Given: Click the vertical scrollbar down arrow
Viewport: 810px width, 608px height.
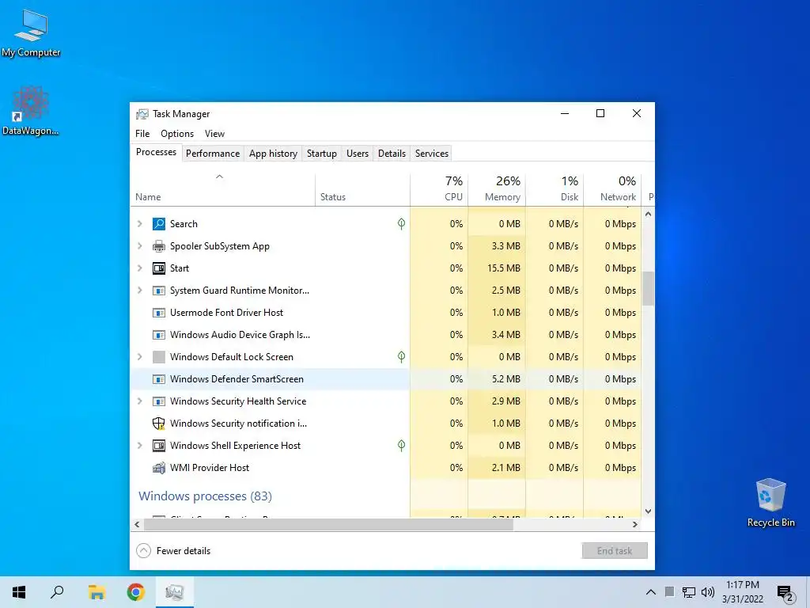Looking at the screenshot, I should pyautogui.click(x=649, y=511).
